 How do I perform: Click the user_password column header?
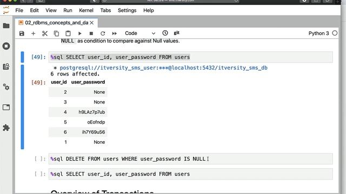88,82
